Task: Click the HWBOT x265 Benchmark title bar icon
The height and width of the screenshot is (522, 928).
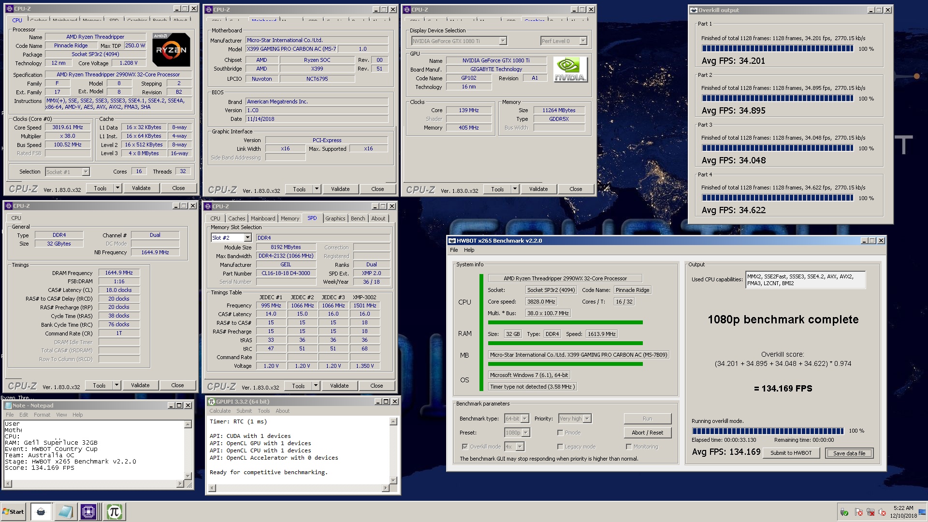Action: click(x=452, y=241)
